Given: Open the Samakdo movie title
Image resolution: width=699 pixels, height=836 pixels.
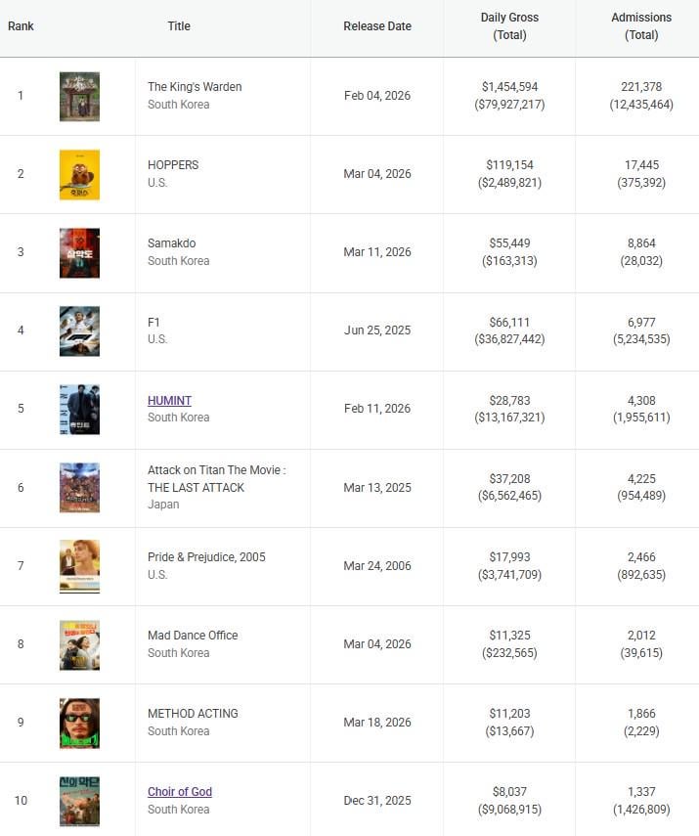Looking at the screenshot, I should tap(172, 243).
